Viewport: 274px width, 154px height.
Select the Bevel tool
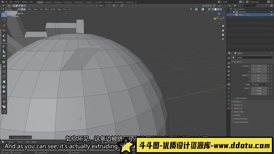point(4,67)
